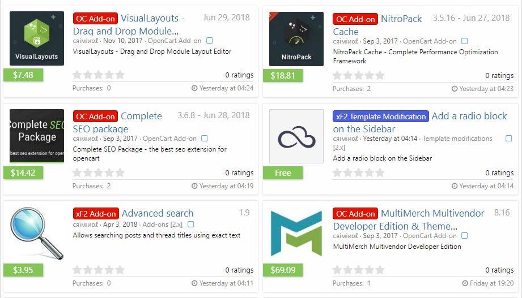522x298 pixels.
Task: Select the NitroPack Cache checkbox
Action: 465,41
